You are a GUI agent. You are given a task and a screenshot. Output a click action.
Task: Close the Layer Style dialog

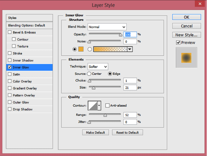tap(200, 4)
